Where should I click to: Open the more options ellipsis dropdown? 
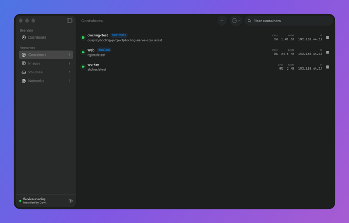click(x=236, y=21)
